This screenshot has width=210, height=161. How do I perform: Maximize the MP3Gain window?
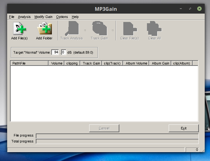click(190, 9)
